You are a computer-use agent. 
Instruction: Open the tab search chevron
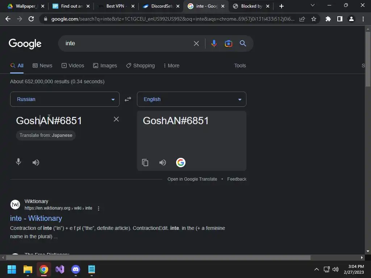(x=313, y=5)
